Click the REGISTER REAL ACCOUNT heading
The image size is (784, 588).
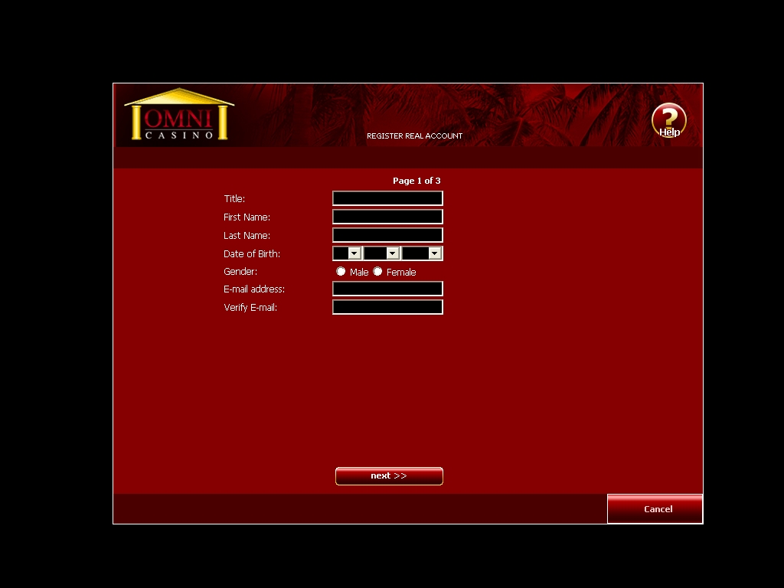(x=414, y=136)
